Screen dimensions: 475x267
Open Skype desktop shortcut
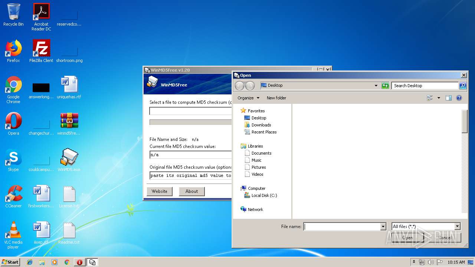tap(13, 160)
